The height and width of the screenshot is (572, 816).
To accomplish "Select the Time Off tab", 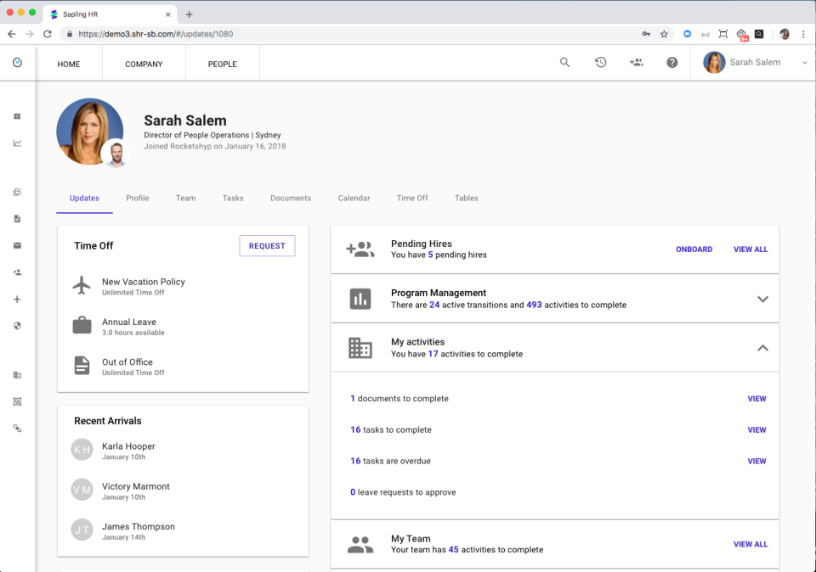I will (412, 199).
